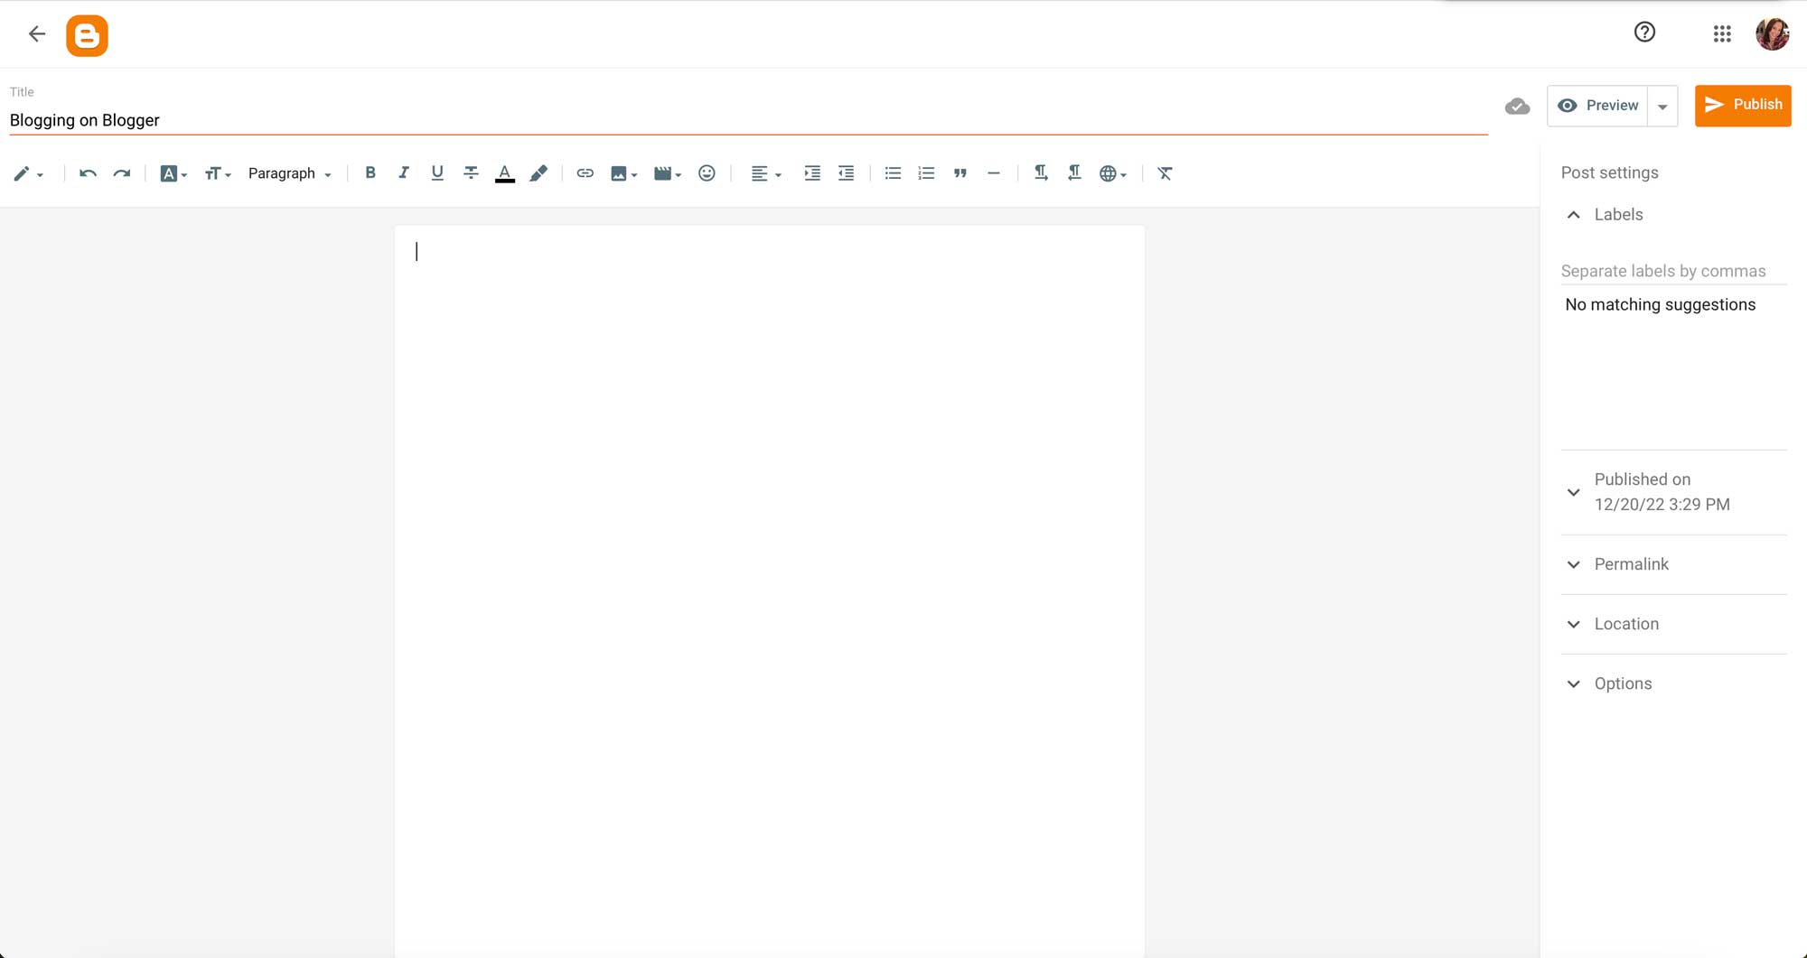Enable italic formatting
The image size is (1807, 958).
tap(403, 172)
